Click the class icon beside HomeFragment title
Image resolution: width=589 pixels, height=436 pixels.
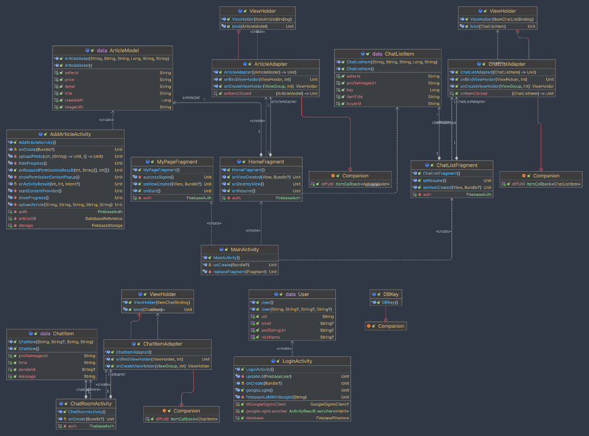click(x=239, y=162)
